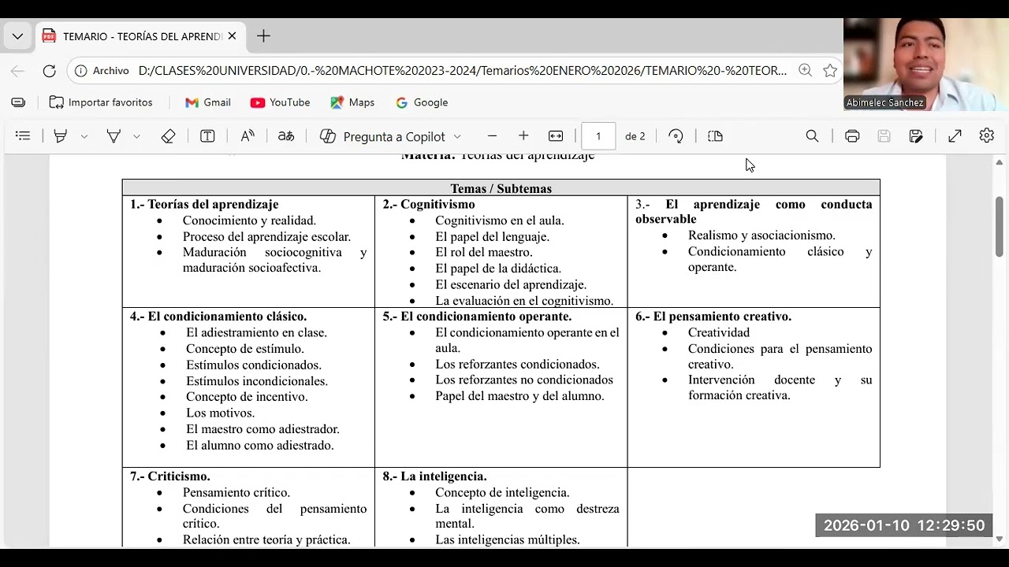Expand highlight color options arrow
1009x567 pixels.
[84, 136]
